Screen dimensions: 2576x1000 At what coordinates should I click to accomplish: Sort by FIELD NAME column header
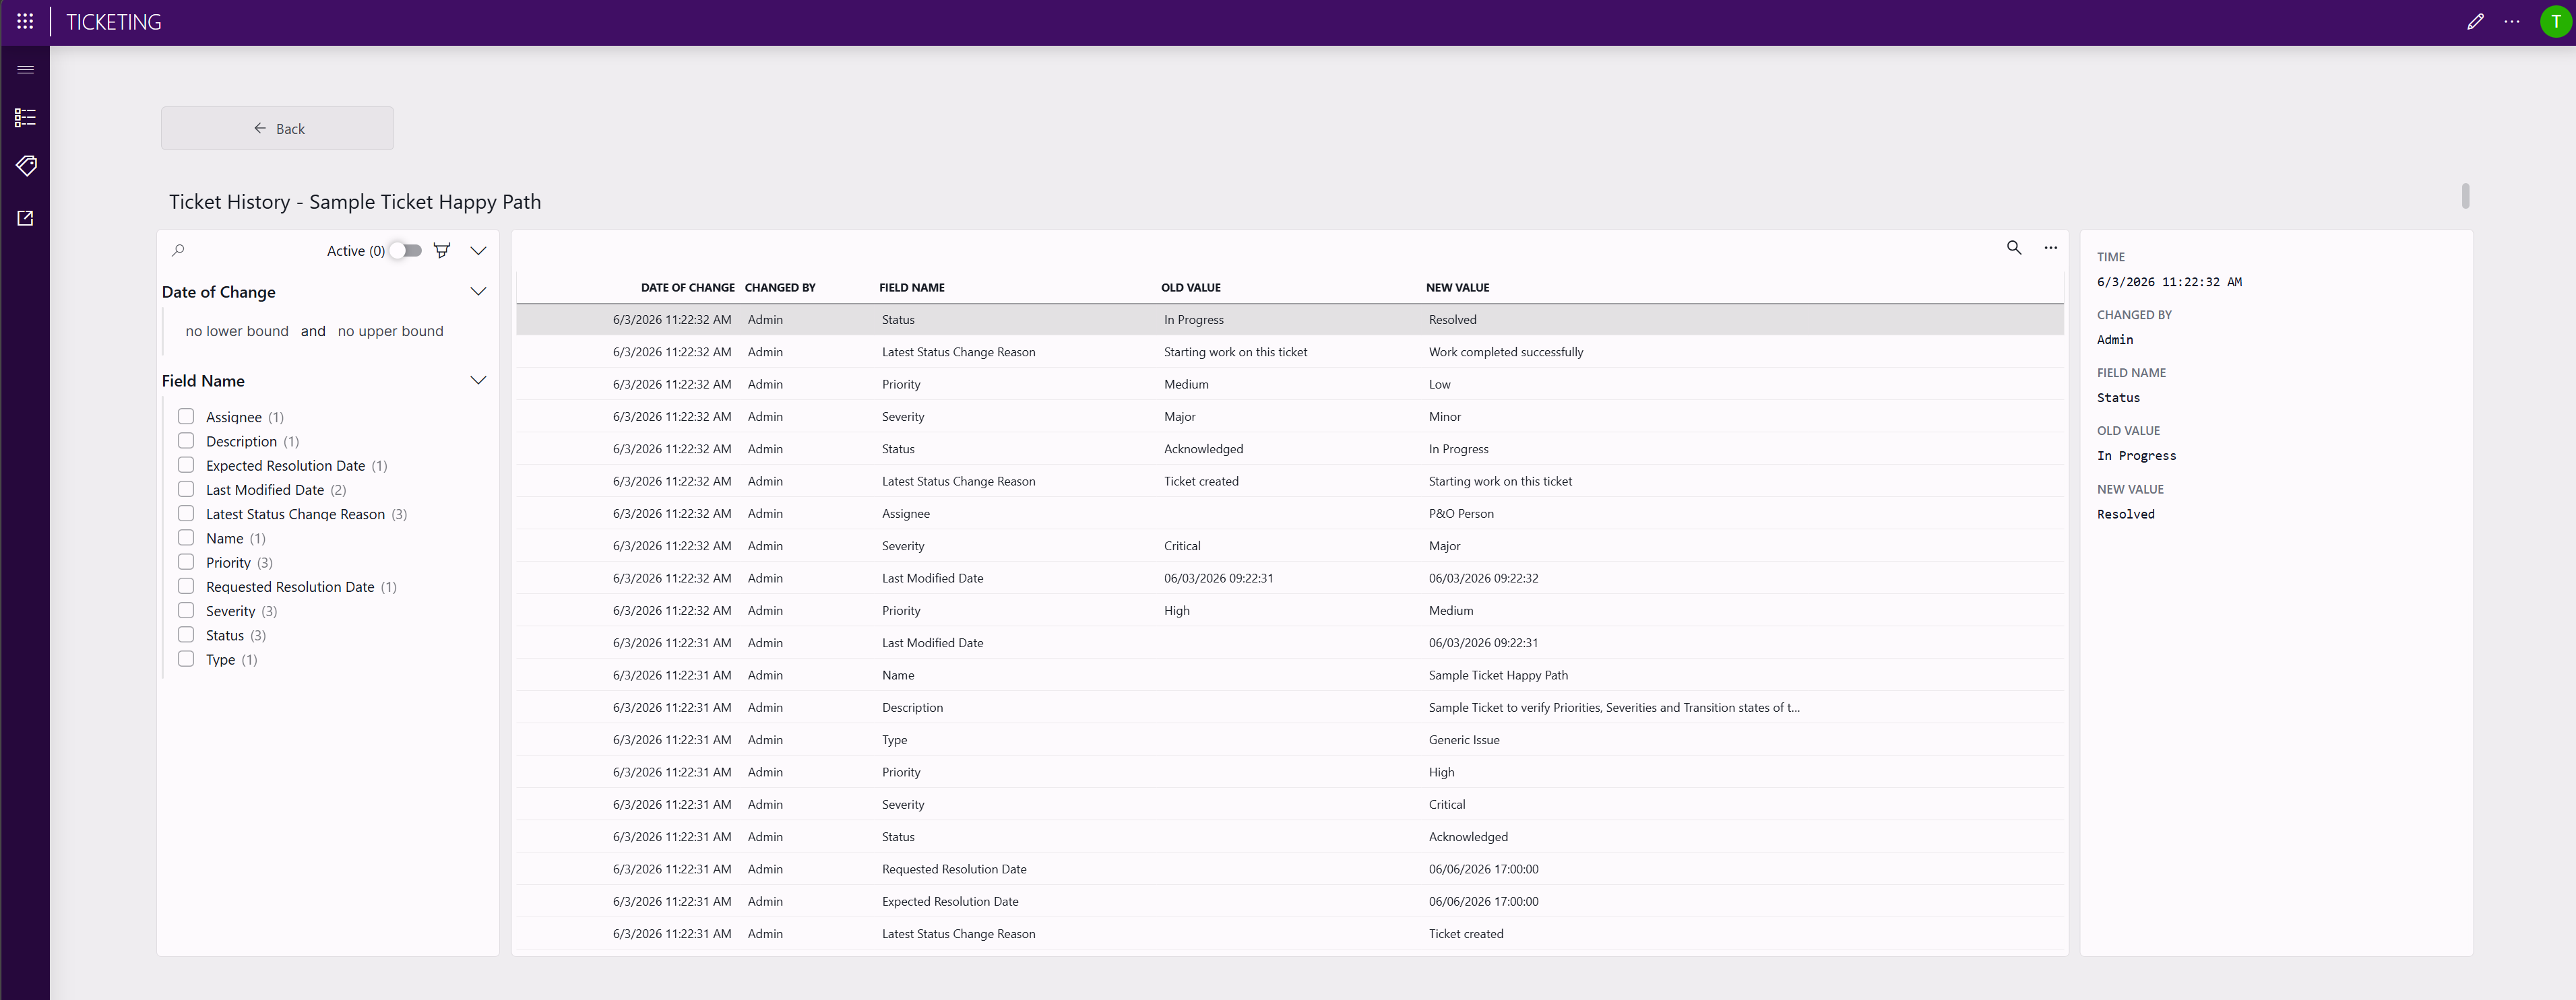(x=912, y=288)
